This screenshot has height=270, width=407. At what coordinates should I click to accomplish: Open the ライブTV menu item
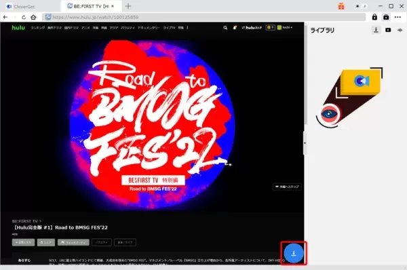[169, 28]
